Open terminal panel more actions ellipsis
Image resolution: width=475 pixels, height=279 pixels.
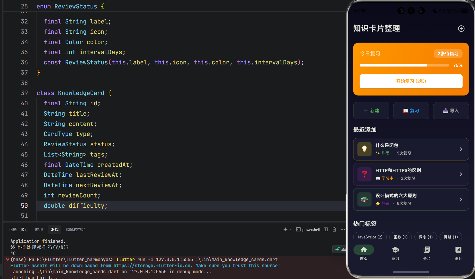[343, 229]
